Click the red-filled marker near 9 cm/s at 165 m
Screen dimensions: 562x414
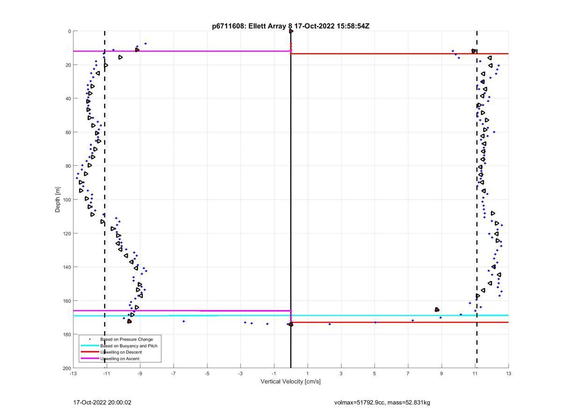coord(437,310)
